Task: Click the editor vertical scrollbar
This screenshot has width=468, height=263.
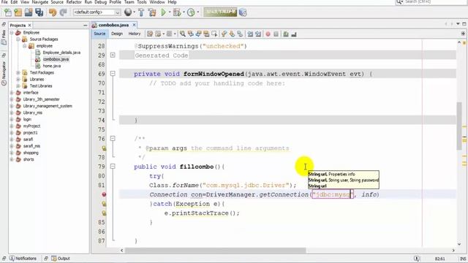Action: pyautogui.click(x=459, y=126)
